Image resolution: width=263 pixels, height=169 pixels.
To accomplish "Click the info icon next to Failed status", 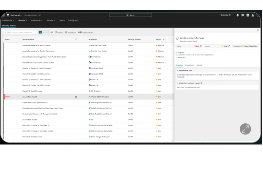I will [201, 46].
